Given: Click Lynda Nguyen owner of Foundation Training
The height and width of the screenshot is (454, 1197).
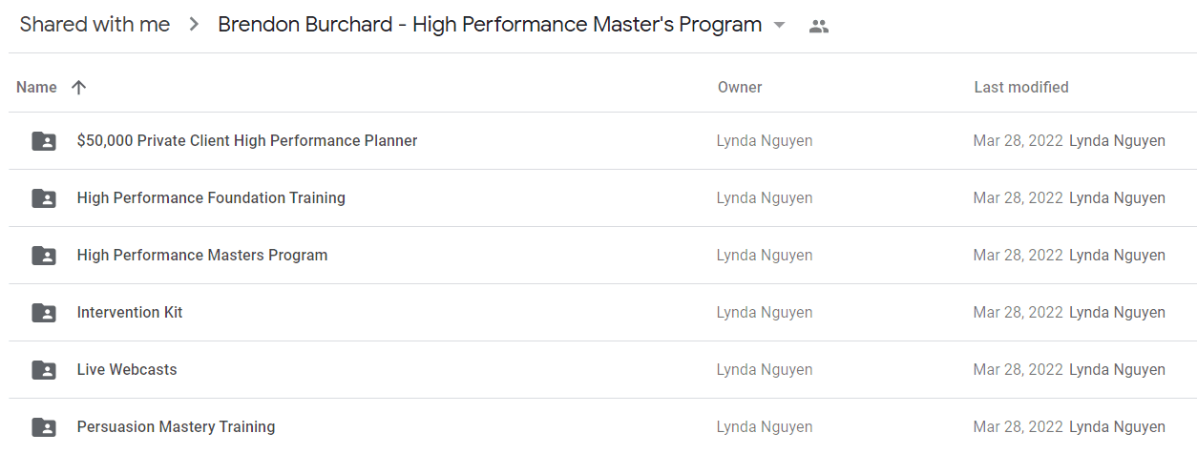Looking at the screenshot, I should pyautogui.click(x=765, y=197).
